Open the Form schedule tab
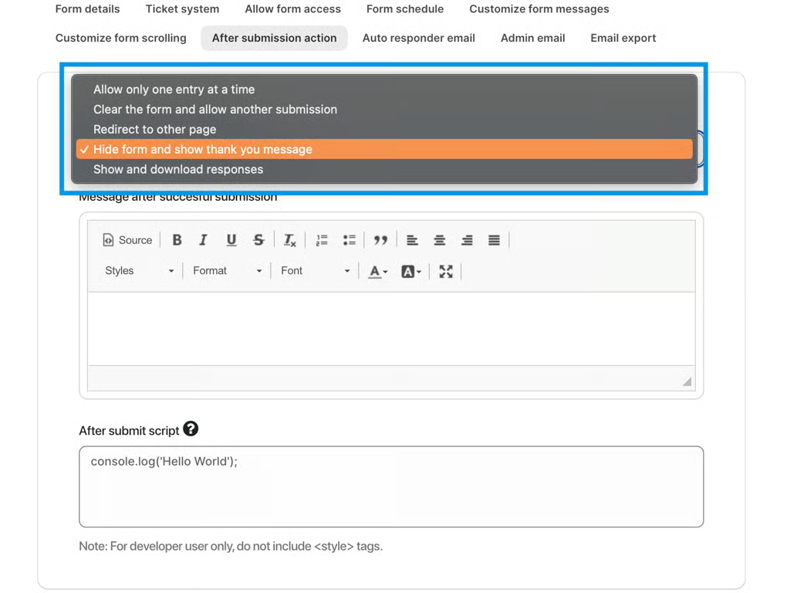This screenshot has height=593, width=787. [x=405, y=9]
